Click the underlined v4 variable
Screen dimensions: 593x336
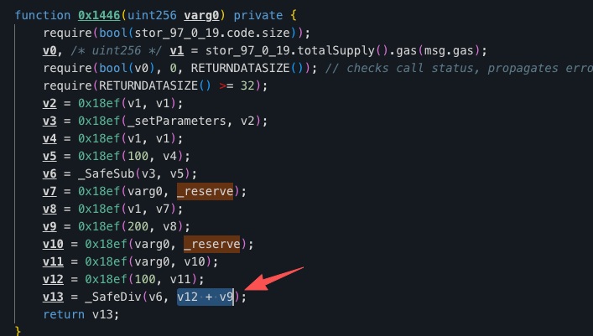49,138
